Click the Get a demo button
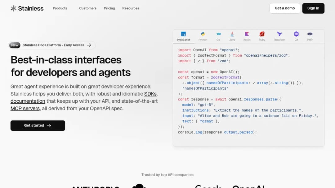 (x=284, y=8)
